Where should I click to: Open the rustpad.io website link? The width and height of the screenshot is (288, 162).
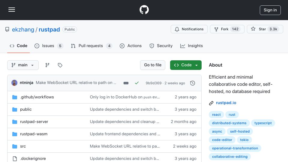226,103
